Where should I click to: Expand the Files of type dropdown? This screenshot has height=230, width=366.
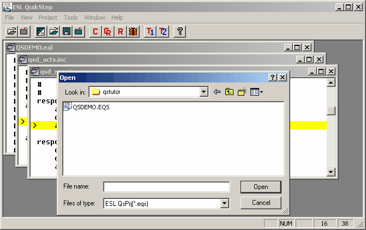[224, 203]
